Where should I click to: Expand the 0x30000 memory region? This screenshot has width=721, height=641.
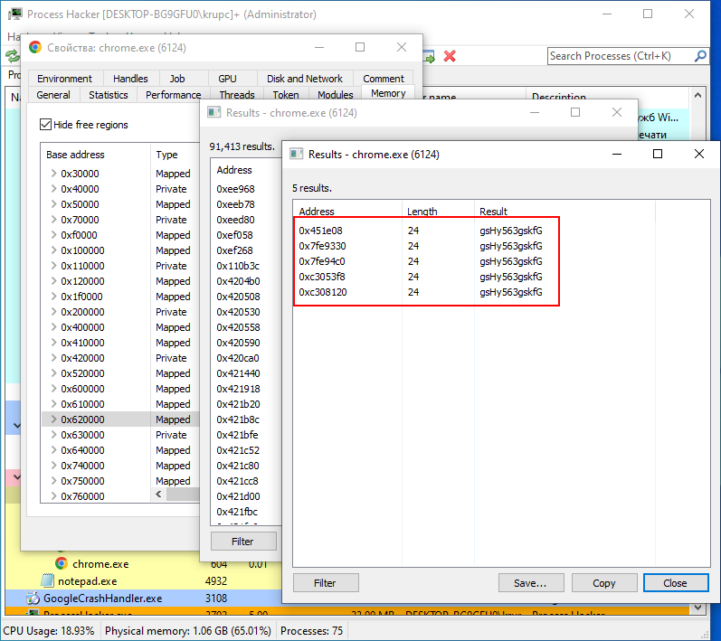point(53,174)
